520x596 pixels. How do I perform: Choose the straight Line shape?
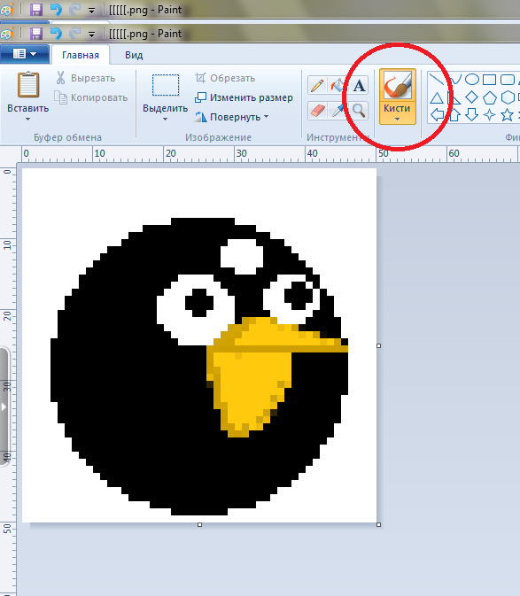coord(437,80)
